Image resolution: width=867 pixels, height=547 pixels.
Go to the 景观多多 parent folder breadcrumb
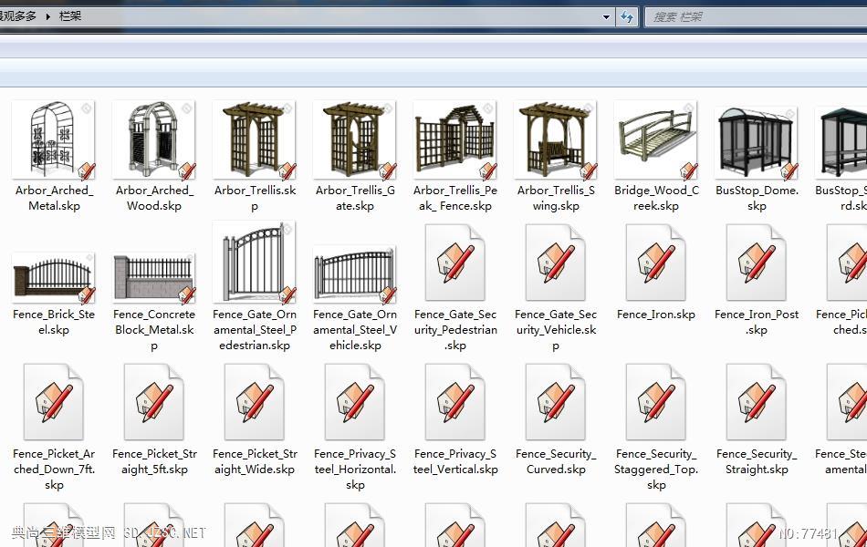coord(18,16)
